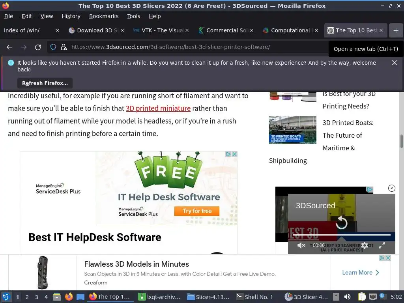Open the tracking protection shield icon

pyautogui.click(x=53, y=47)
